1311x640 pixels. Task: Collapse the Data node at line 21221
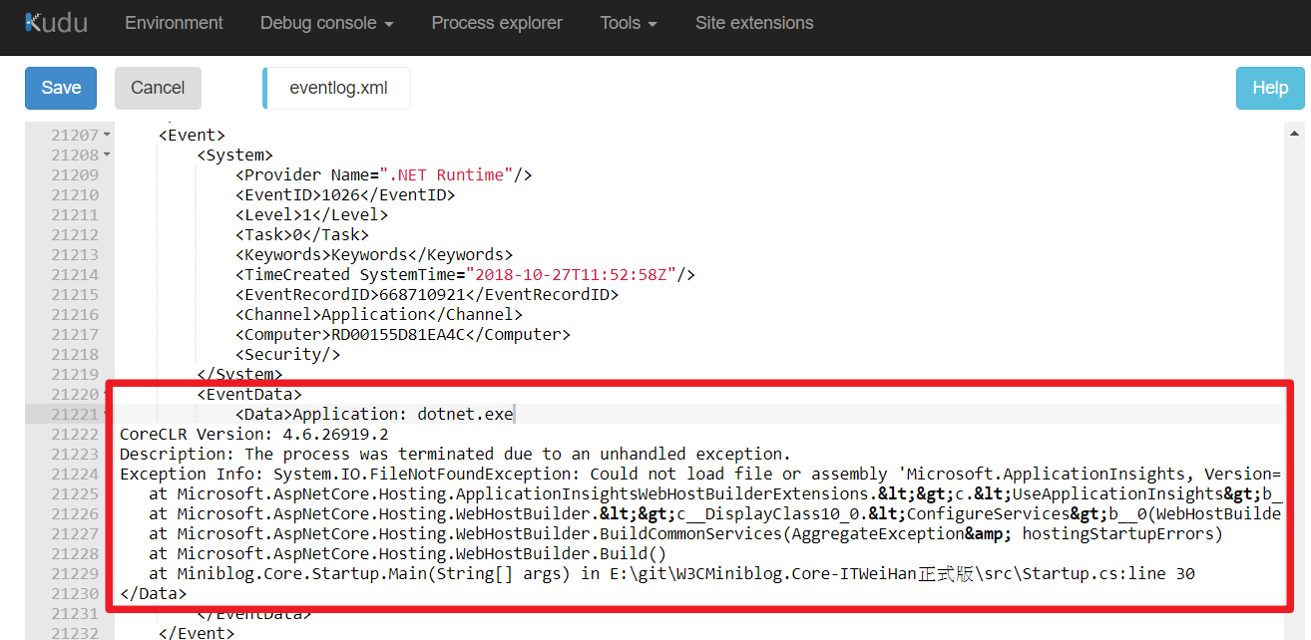point(107,415)
